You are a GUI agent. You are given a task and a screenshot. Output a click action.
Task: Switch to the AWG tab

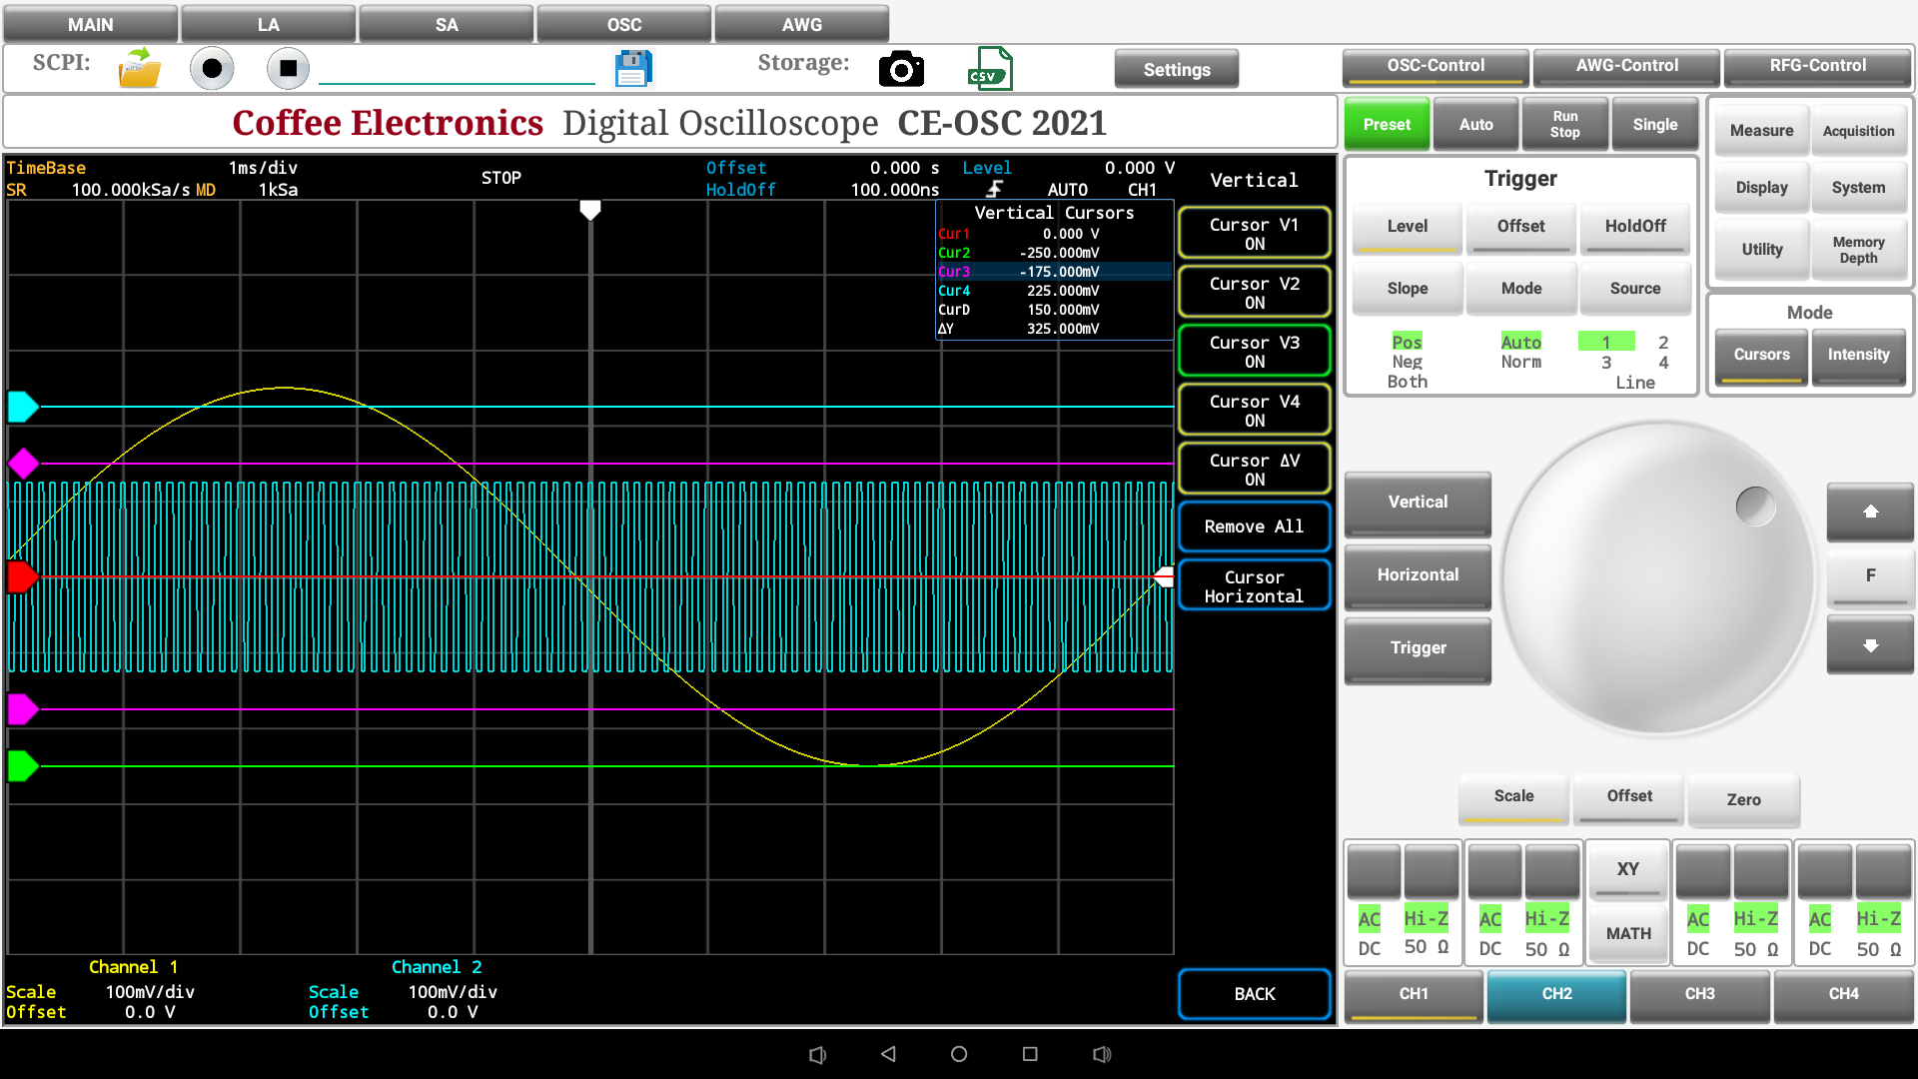pyautogui.click(x=801, y=24)
